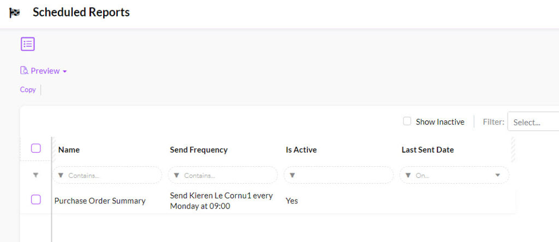Expand the Last Sent Date filter arrow
The image size is (559, 242).
498,175
